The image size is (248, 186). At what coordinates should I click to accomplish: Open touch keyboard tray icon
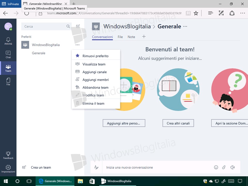pos(231,181)
